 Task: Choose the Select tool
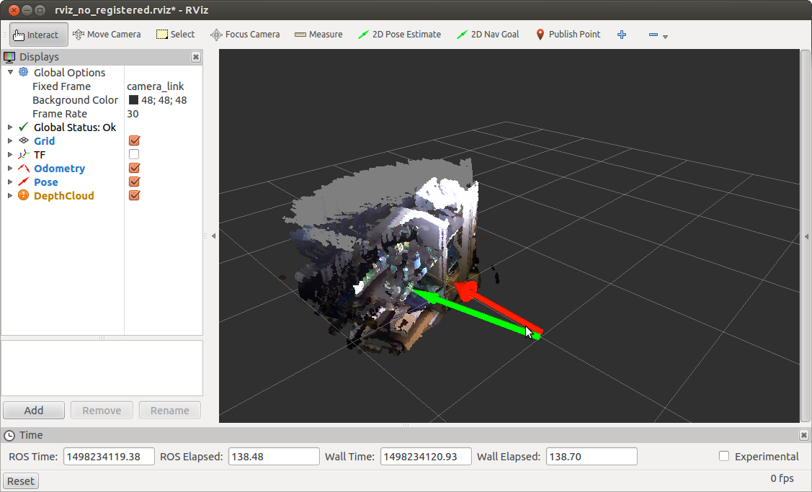[x=176, y=35]
